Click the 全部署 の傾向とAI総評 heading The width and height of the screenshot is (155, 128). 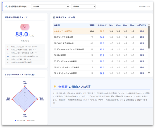[74, 87]
